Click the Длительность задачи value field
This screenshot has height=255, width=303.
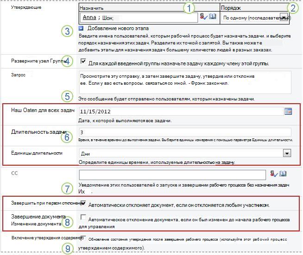(x=185, y=132)
